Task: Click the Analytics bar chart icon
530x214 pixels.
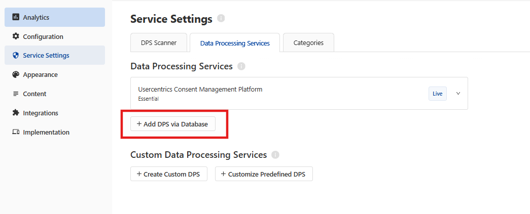Action: [16, 17]
